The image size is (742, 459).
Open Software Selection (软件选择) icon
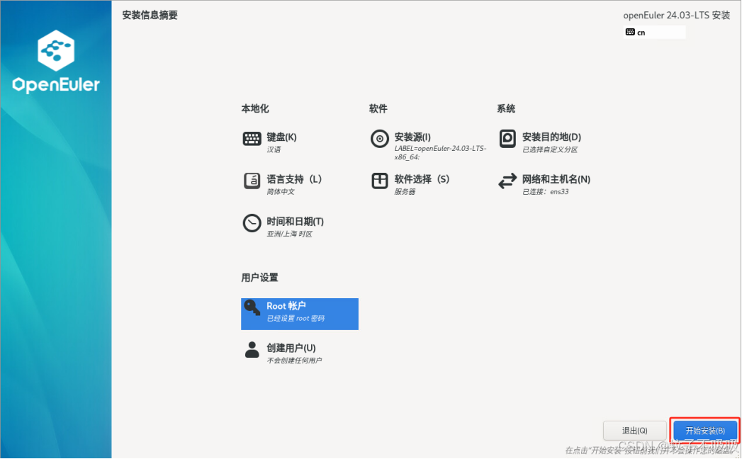[x=380, y=181]
